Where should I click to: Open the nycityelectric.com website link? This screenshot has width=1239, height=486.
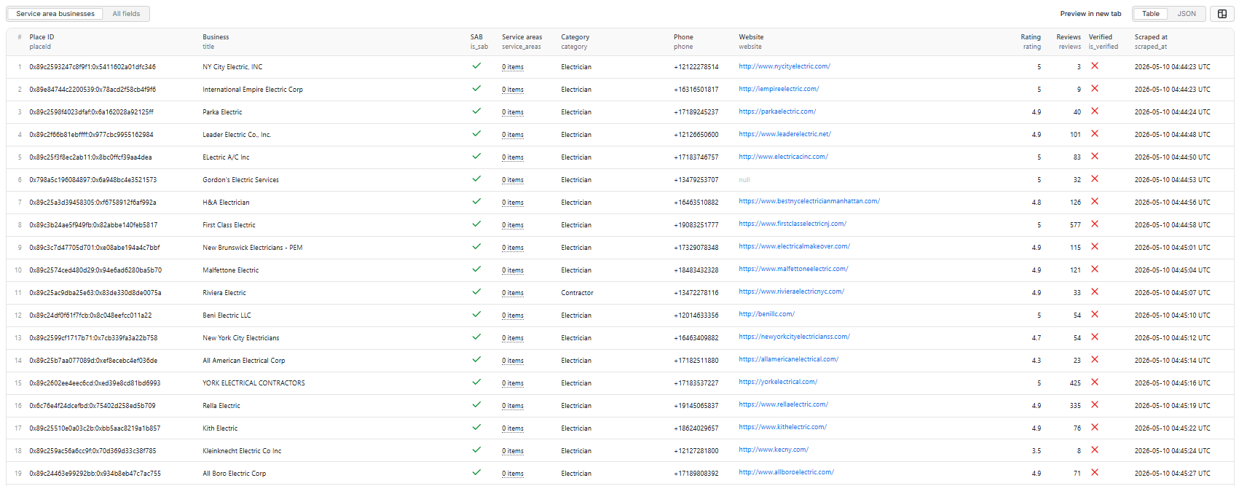[784, 66]
